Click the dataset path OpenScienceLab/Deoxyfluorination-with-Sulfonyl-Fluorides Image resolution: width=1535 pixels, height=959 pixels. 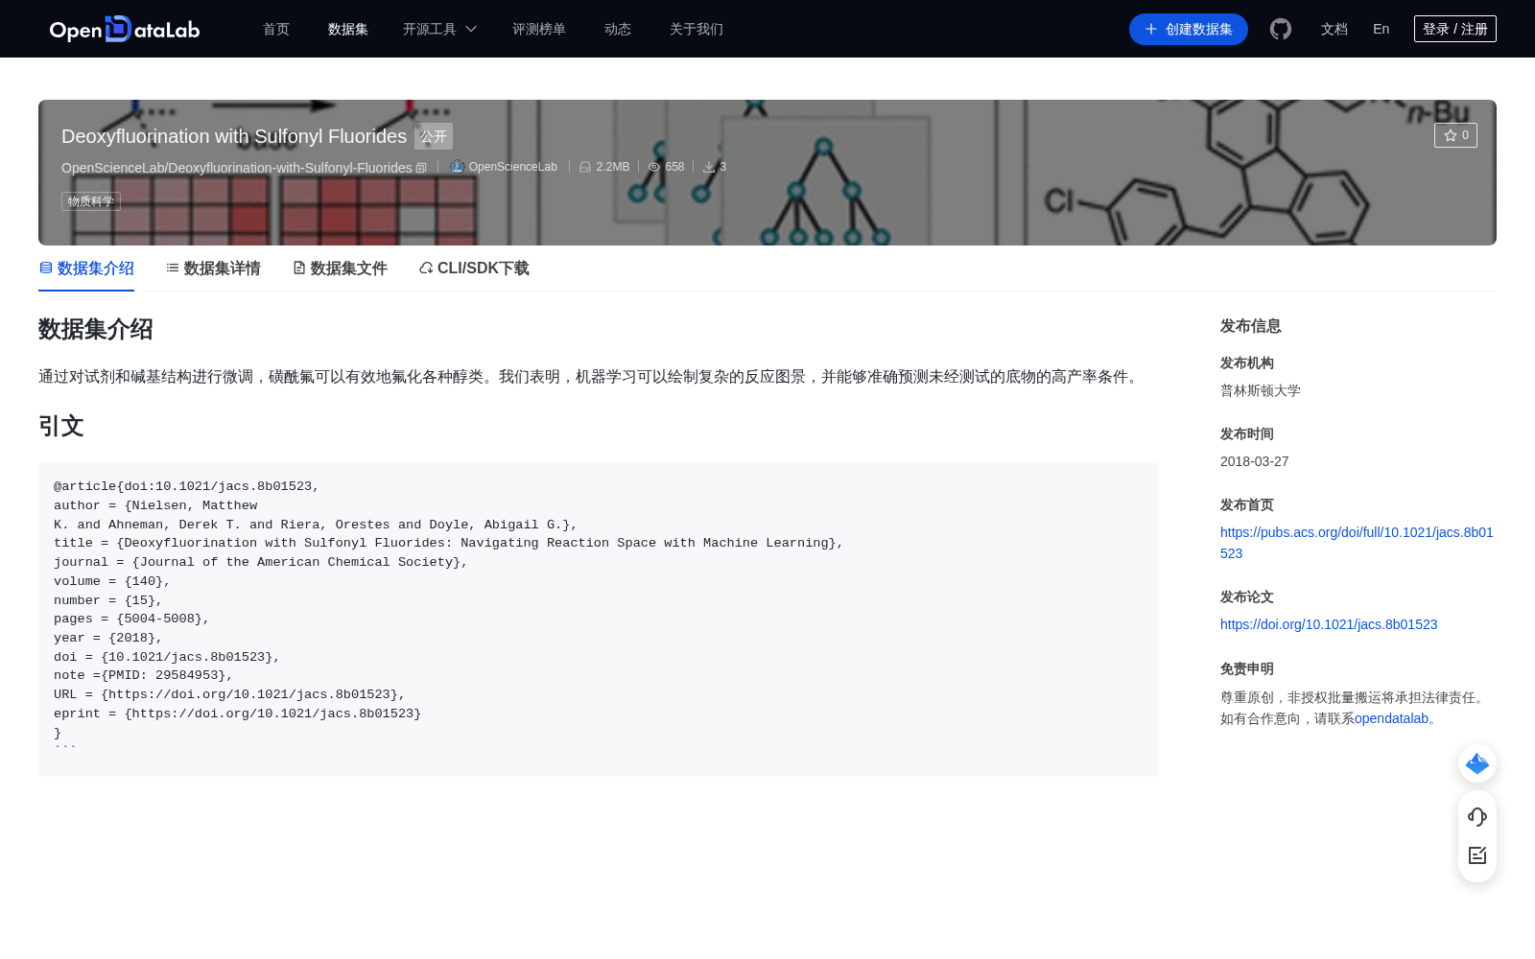(x=237, y=168)
